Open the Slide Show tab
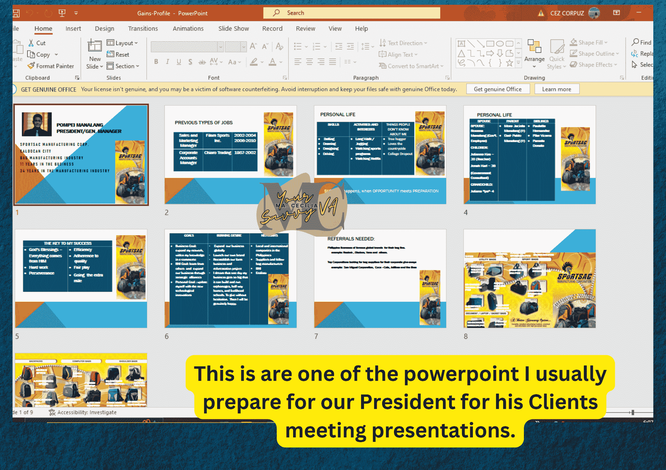 pyautogui.click(x=233, y=29)
